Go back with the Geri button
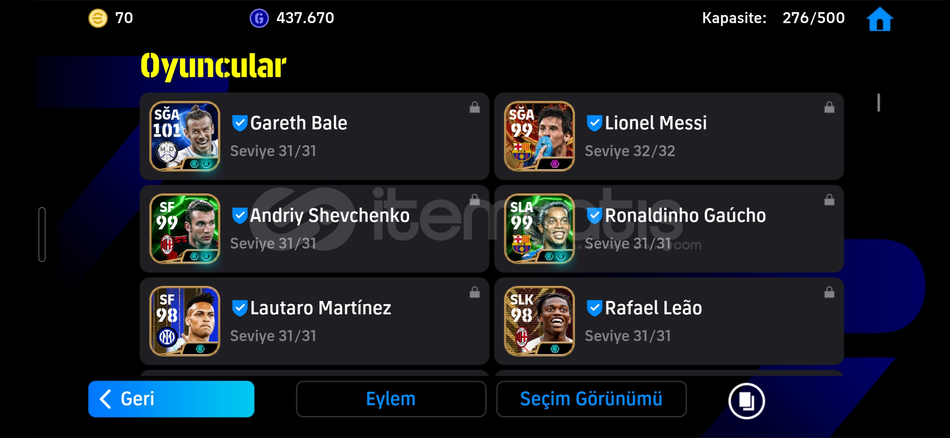The height and width of the screenshot is (438, 950). (x=171, y=399)
